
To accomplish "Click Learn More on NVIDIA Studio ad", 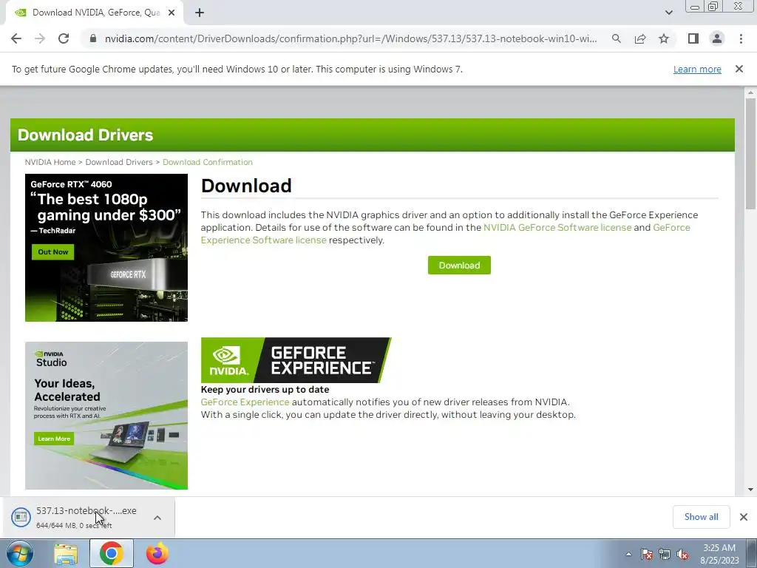I will [x=53, y=439].
